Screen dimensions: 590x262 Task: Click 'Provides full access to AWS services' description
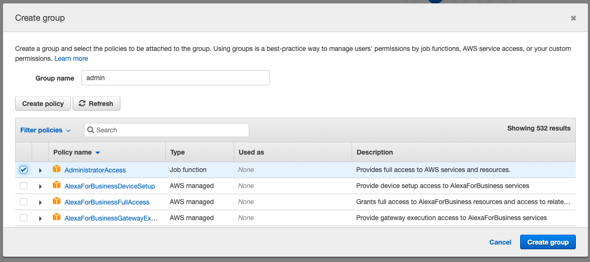433,170
